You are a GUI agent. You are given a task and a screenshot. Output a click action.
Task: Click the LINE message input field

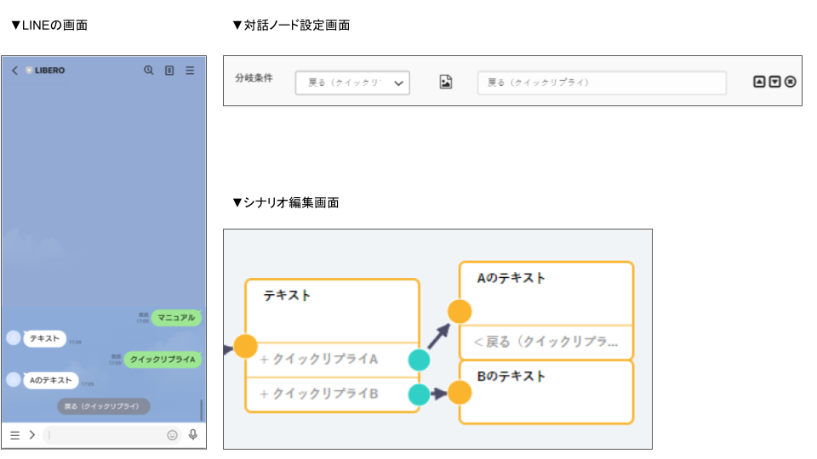[106, 434]
